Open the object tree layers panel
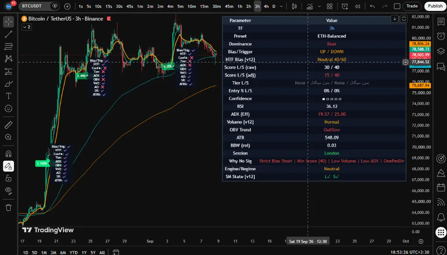 click(441, 51)
